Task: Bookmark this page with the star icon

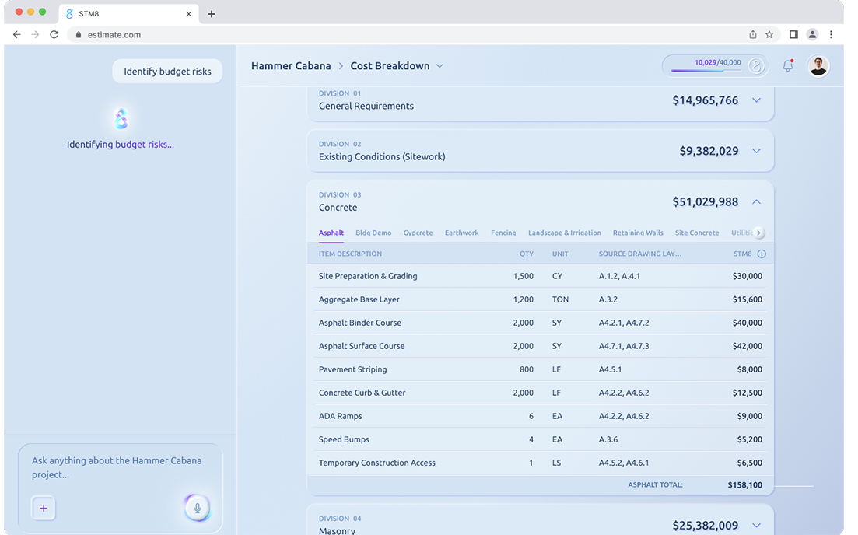Action: pos(769,34)
